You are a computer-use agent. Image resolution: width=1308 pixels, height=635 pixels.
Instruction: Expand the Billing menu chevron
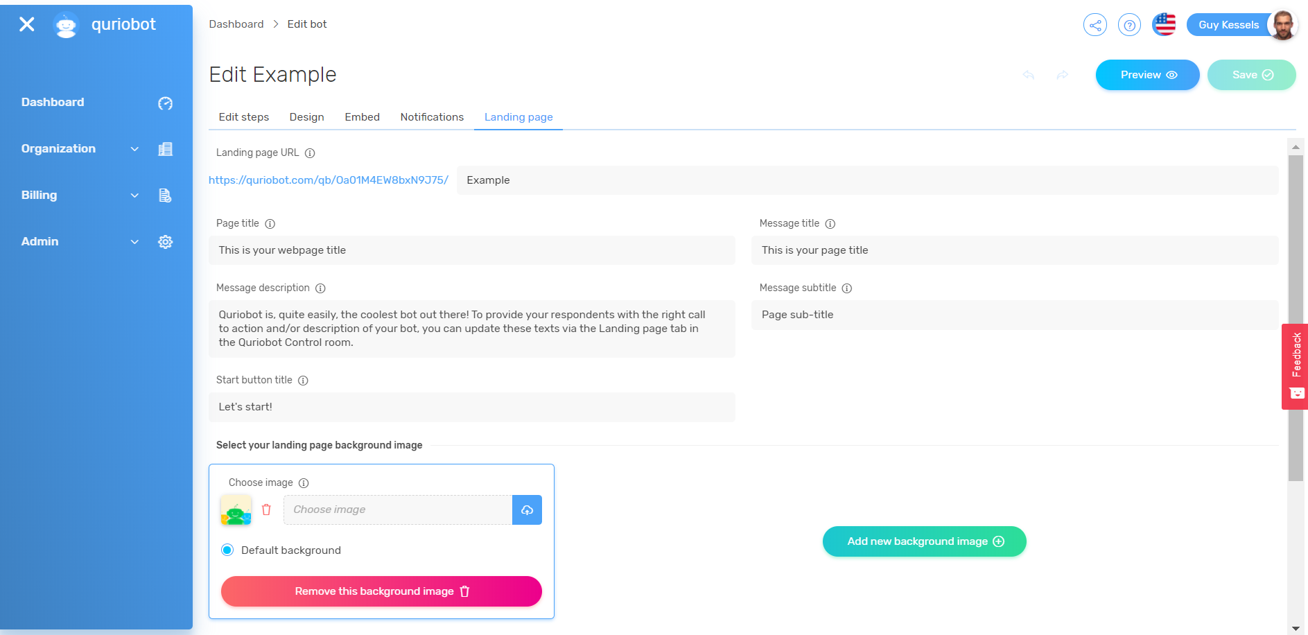[x=135, y=195]
